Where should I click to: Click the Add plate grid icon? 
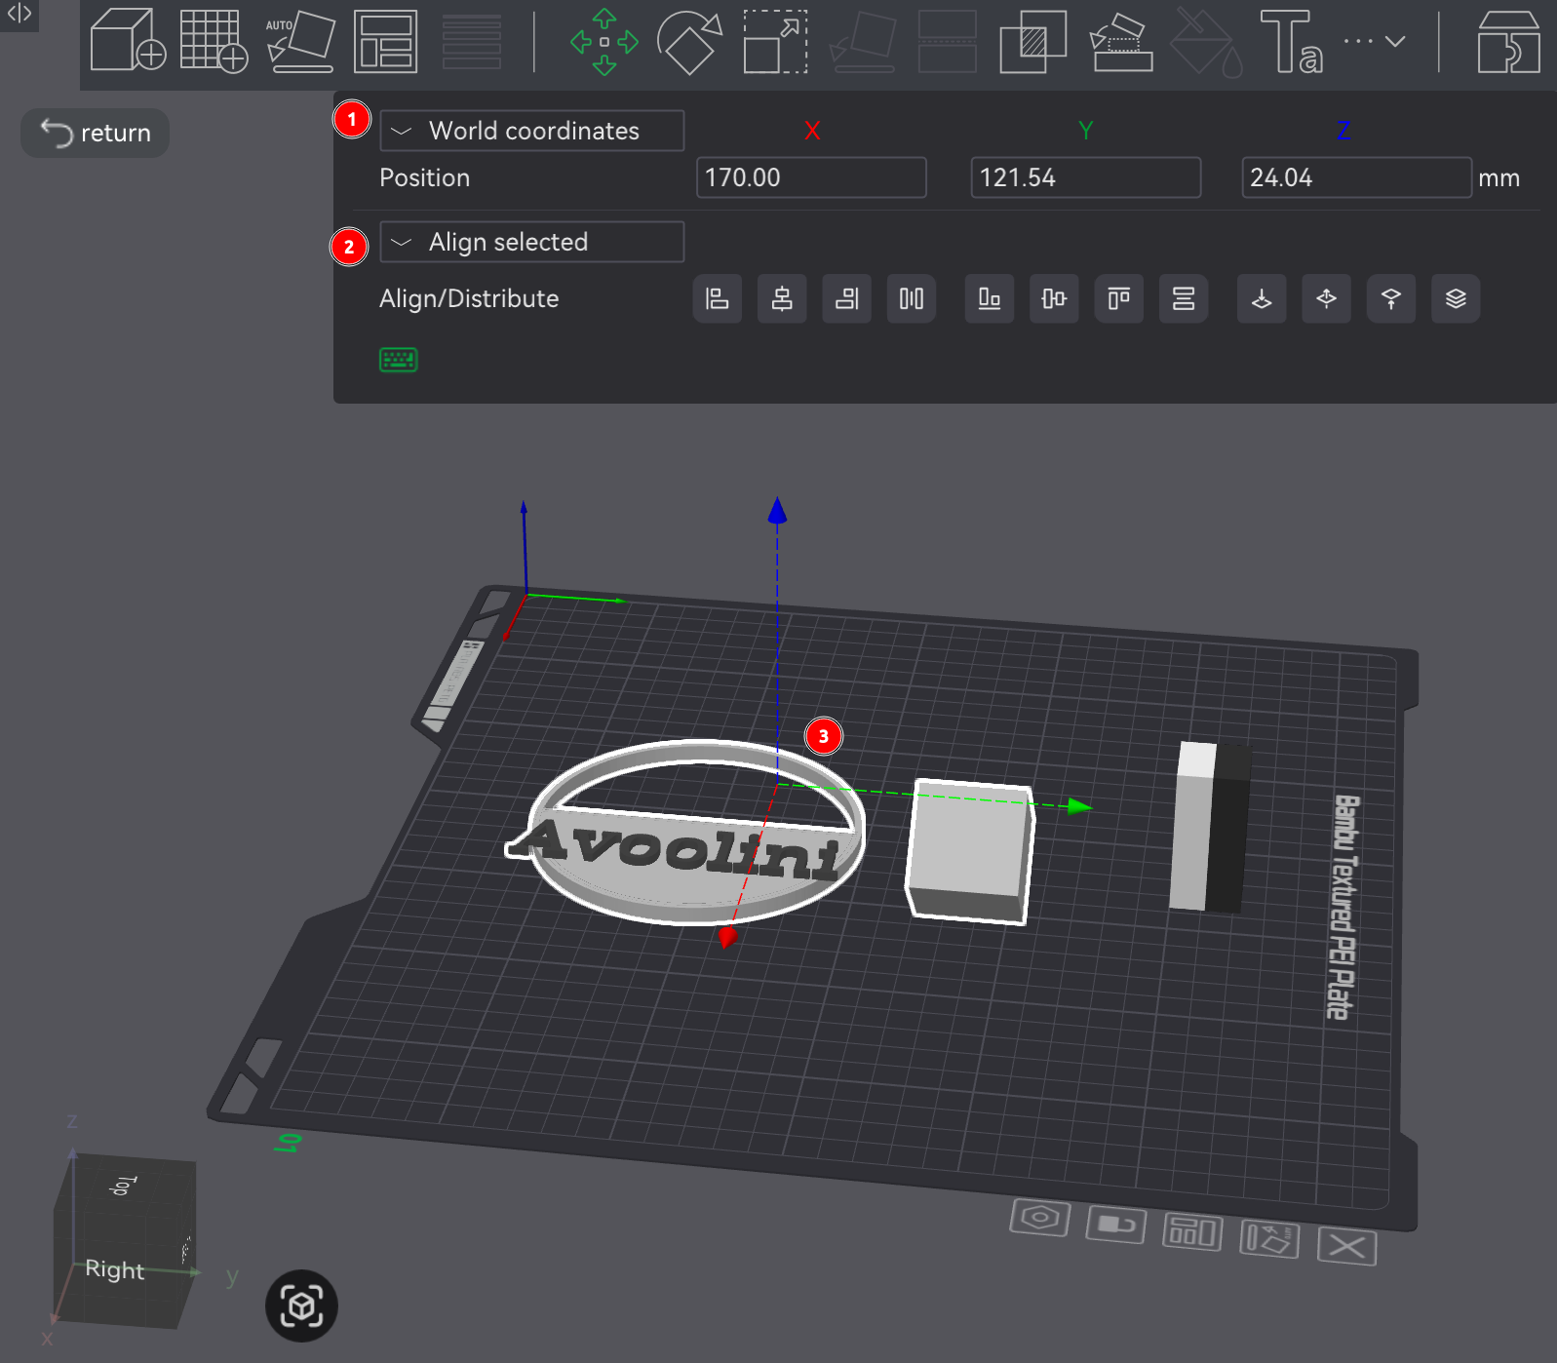coord(214,41)
